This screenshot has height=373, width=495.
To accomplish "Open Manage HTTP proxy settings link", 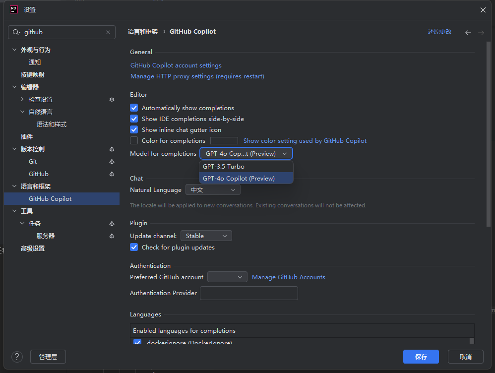I will [197, 76].
